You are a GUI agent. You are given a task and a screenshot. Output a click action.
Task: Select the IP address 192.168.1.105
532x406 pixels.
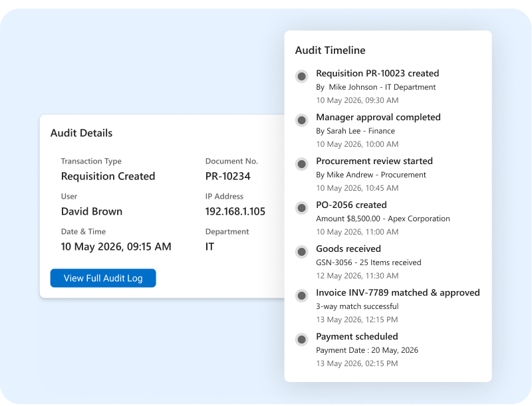click(x=235, y=211)
